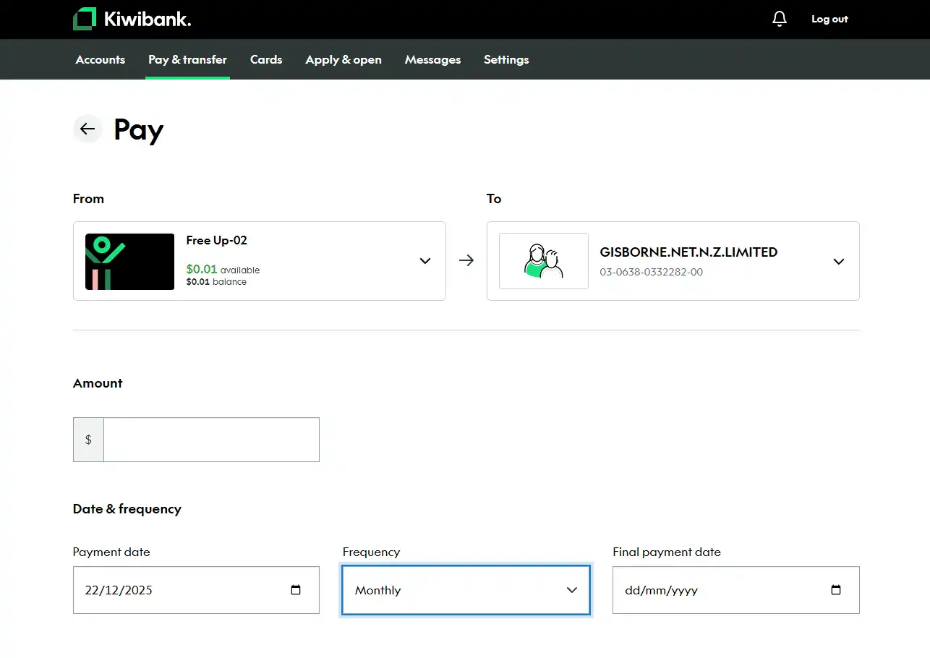Open the notifications bell
Viewport: 930px width, 658px height.
pyautogui.click(x=780, y=19)
